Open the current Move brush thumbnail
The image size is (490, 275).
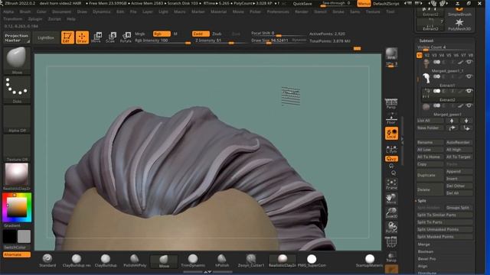[17, 60]
